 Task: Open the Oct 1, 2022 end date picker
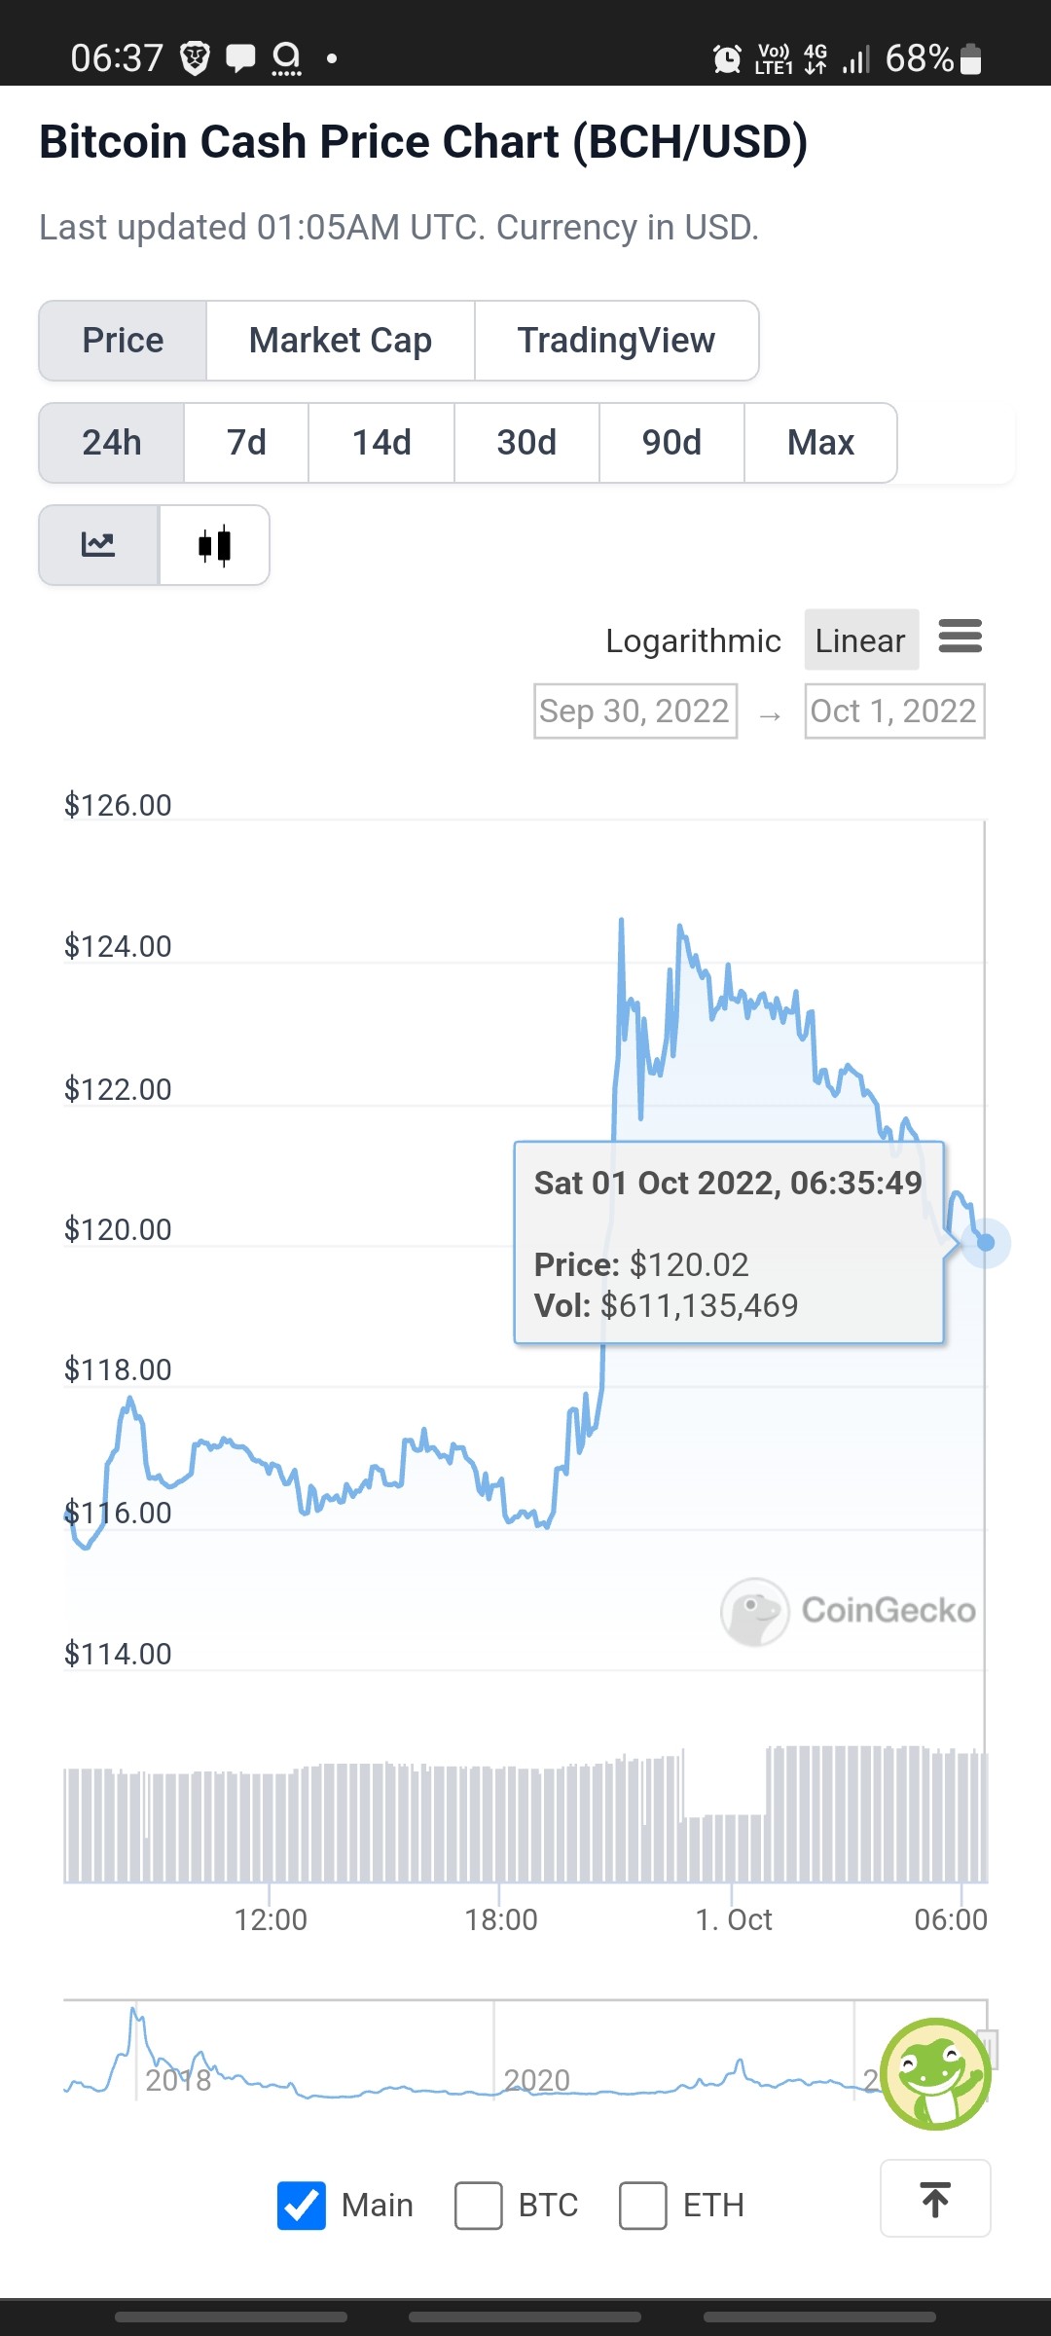tap(894, 712)
